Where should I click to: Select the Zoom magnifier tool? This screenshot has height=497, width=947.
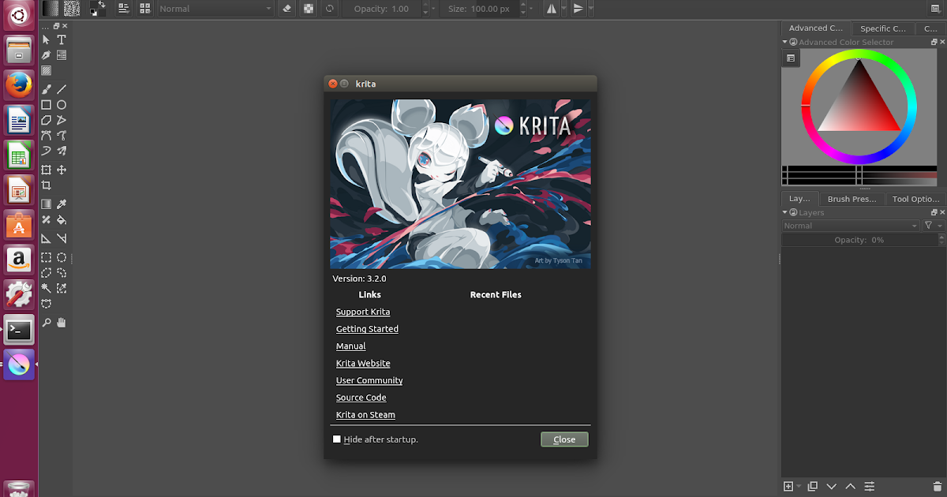point(47,322)
